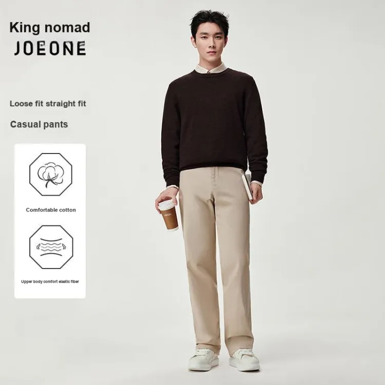
Task: Click the brown coffee cup in hand
Action: click(168, 216)
